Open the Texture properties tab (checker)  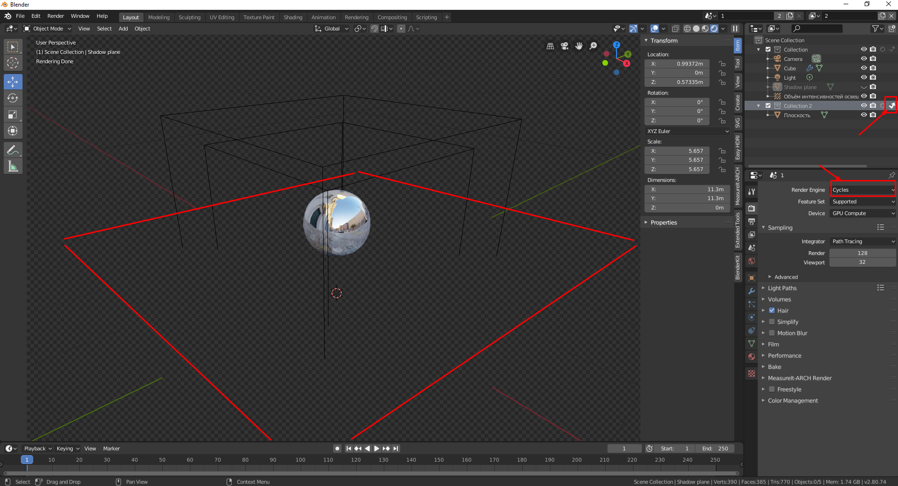(752, 374)
